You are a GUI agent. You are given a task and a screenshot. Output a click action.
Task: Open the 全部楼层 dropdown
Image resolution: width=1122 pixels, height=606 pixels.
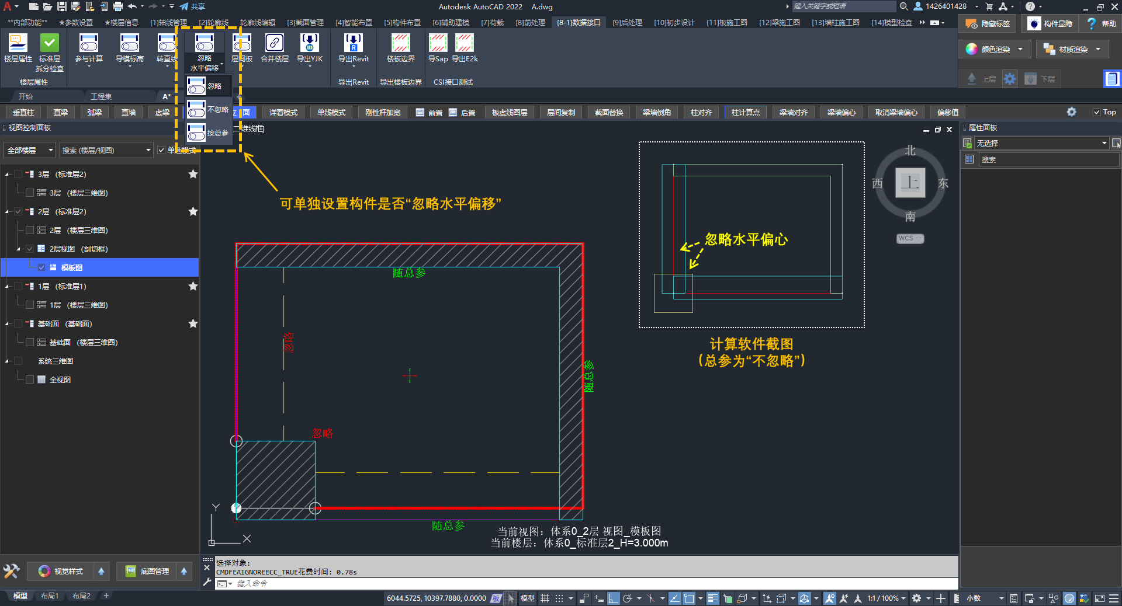29,150
